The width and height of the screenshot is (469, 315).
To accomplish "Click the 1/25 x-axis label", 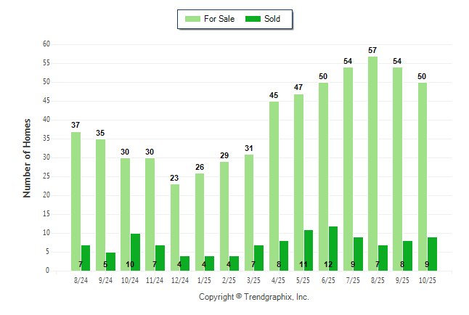I will [205, 279].
